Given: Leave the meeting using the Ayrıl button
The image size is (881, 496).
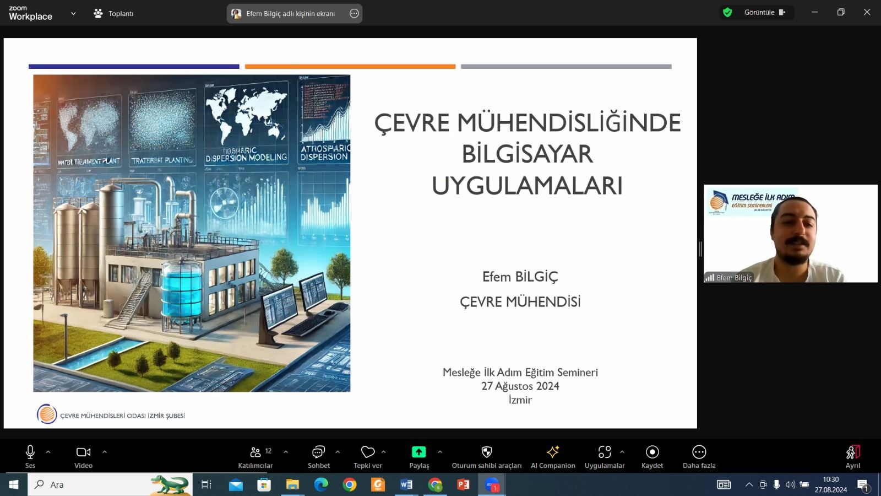Looking at the screenshot, I should coord(852,455).
